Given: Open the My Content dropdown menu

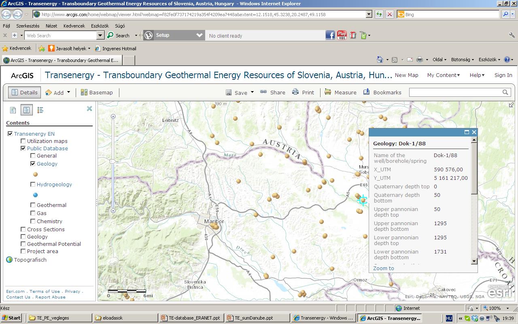Looking at the screenshot, I should 444,75.
